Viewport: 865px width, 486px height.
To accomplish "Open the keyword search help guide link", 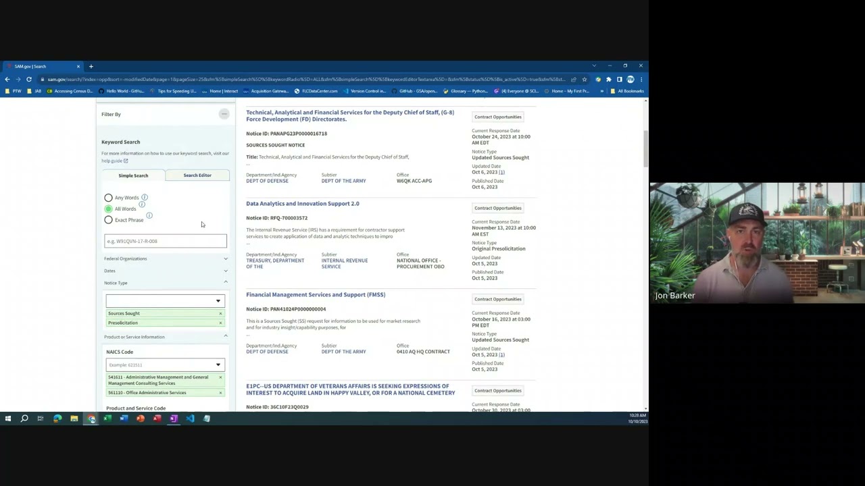I will coord(114,161).
